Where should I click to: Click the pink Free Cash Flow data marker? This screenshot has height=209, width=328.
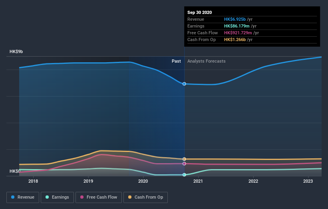click(184, 164)
